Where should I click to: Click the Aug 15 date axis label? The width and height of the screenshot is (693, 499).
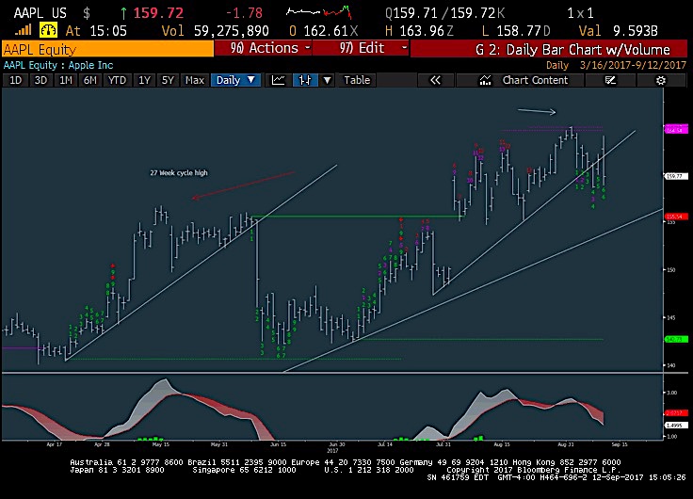[x=502, y=444]
